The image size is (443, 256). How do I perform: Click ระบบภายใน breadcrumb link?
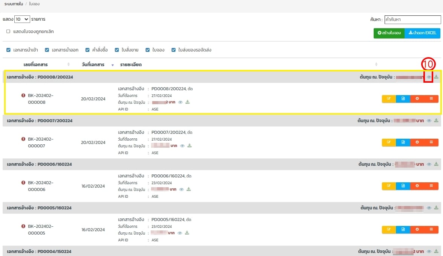12,4
